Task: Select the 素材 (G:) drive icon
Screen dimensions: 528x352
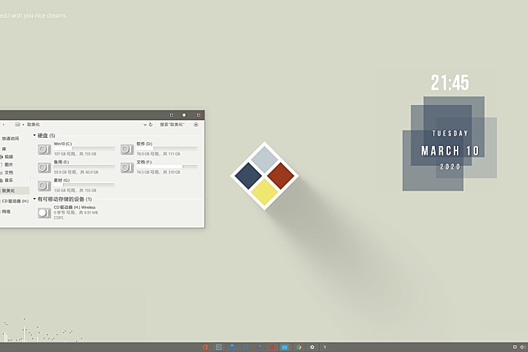Action: (x=44, y=186)
